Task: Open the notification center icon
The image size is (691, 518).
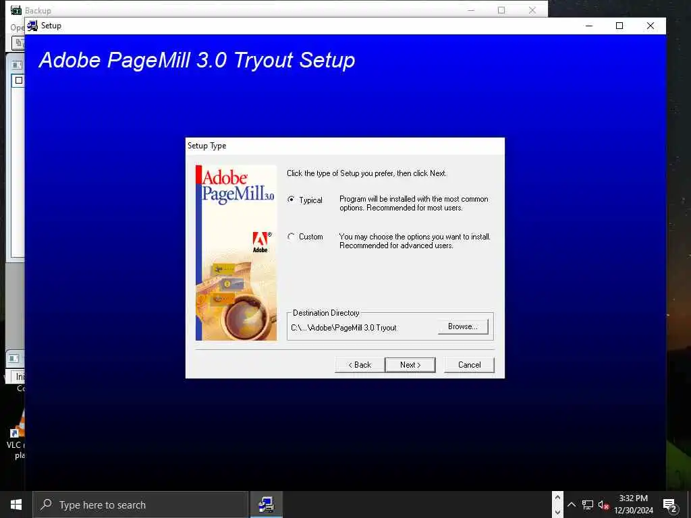Action: click(x=670, y=505)
